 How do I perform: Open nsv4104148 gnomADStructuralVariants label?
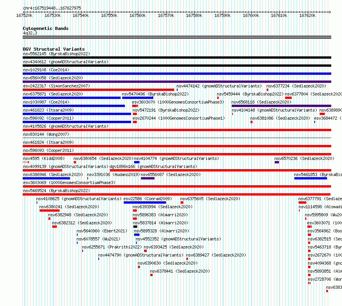click(274, 110)
